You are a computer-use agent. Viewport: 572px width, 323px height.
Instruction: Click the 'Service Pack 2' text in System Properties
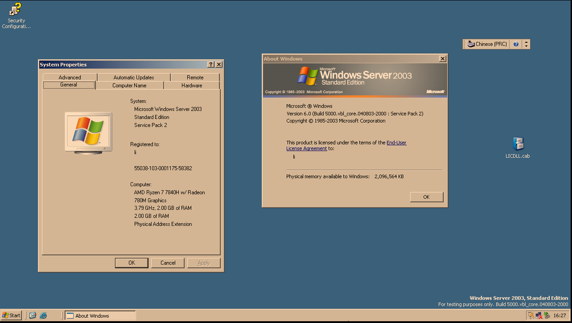coord(151,125)
